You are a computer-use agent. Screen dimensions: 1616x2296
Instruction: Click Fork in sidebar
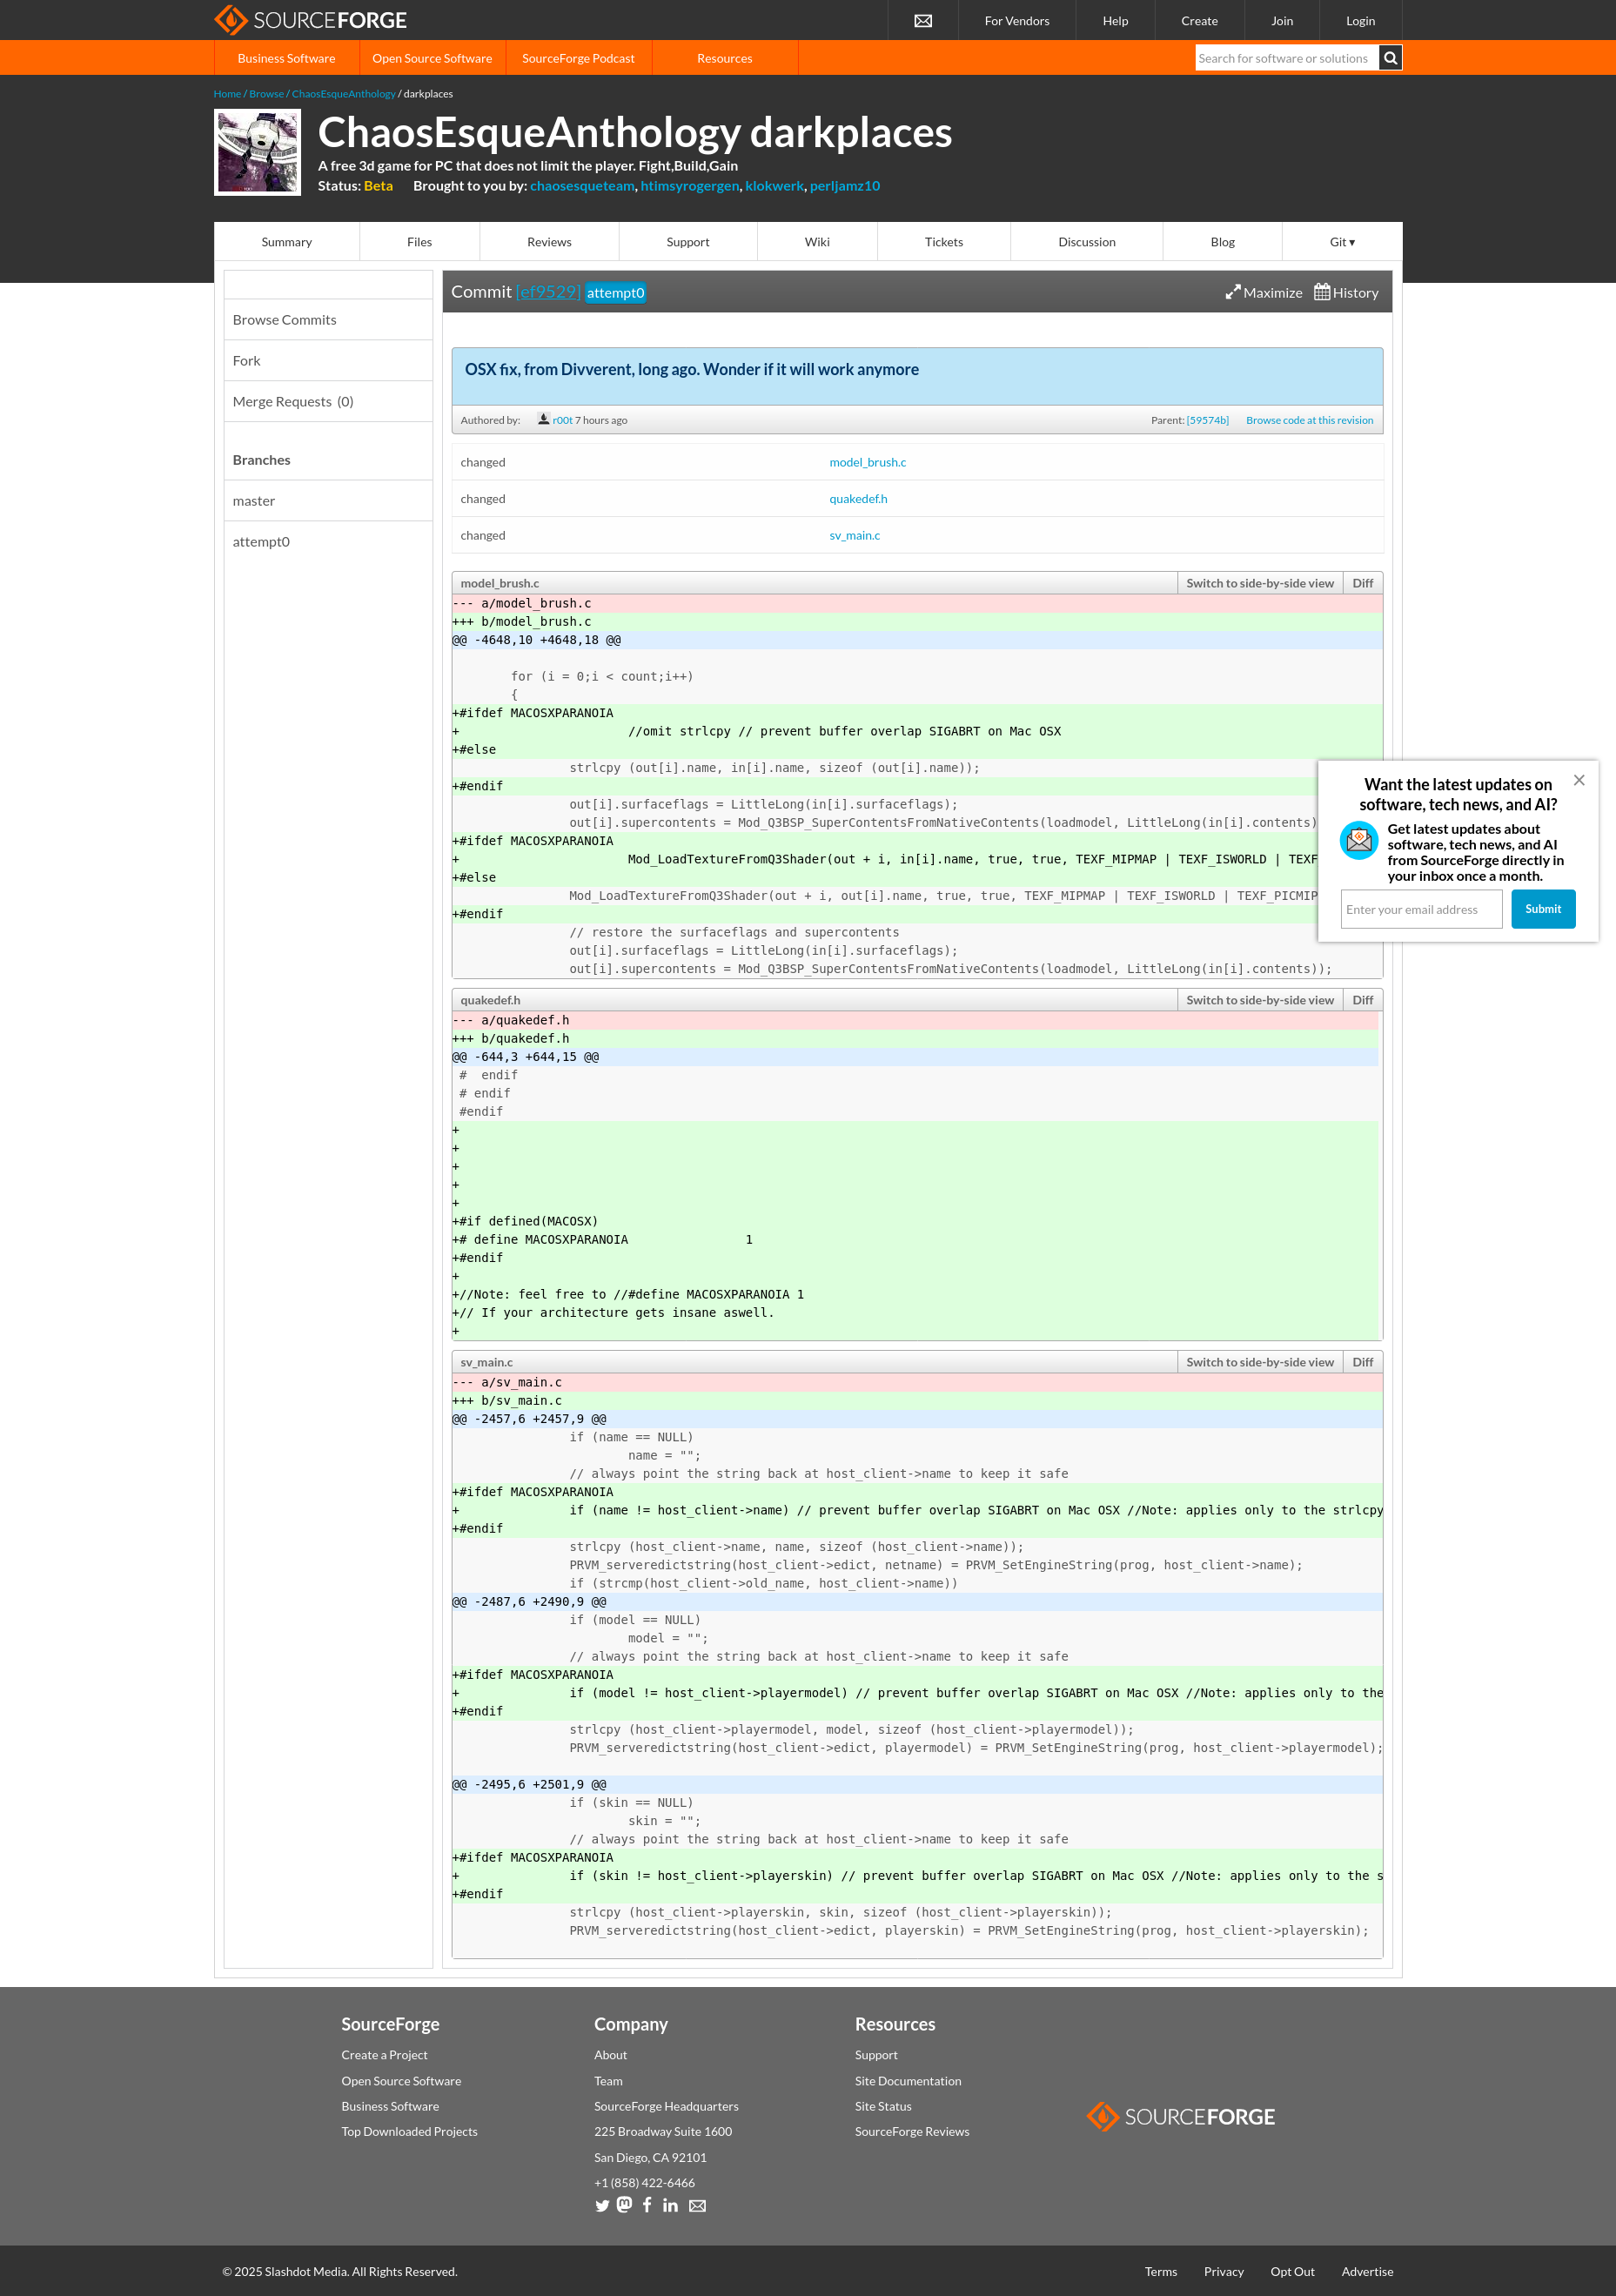coord(328,361)
